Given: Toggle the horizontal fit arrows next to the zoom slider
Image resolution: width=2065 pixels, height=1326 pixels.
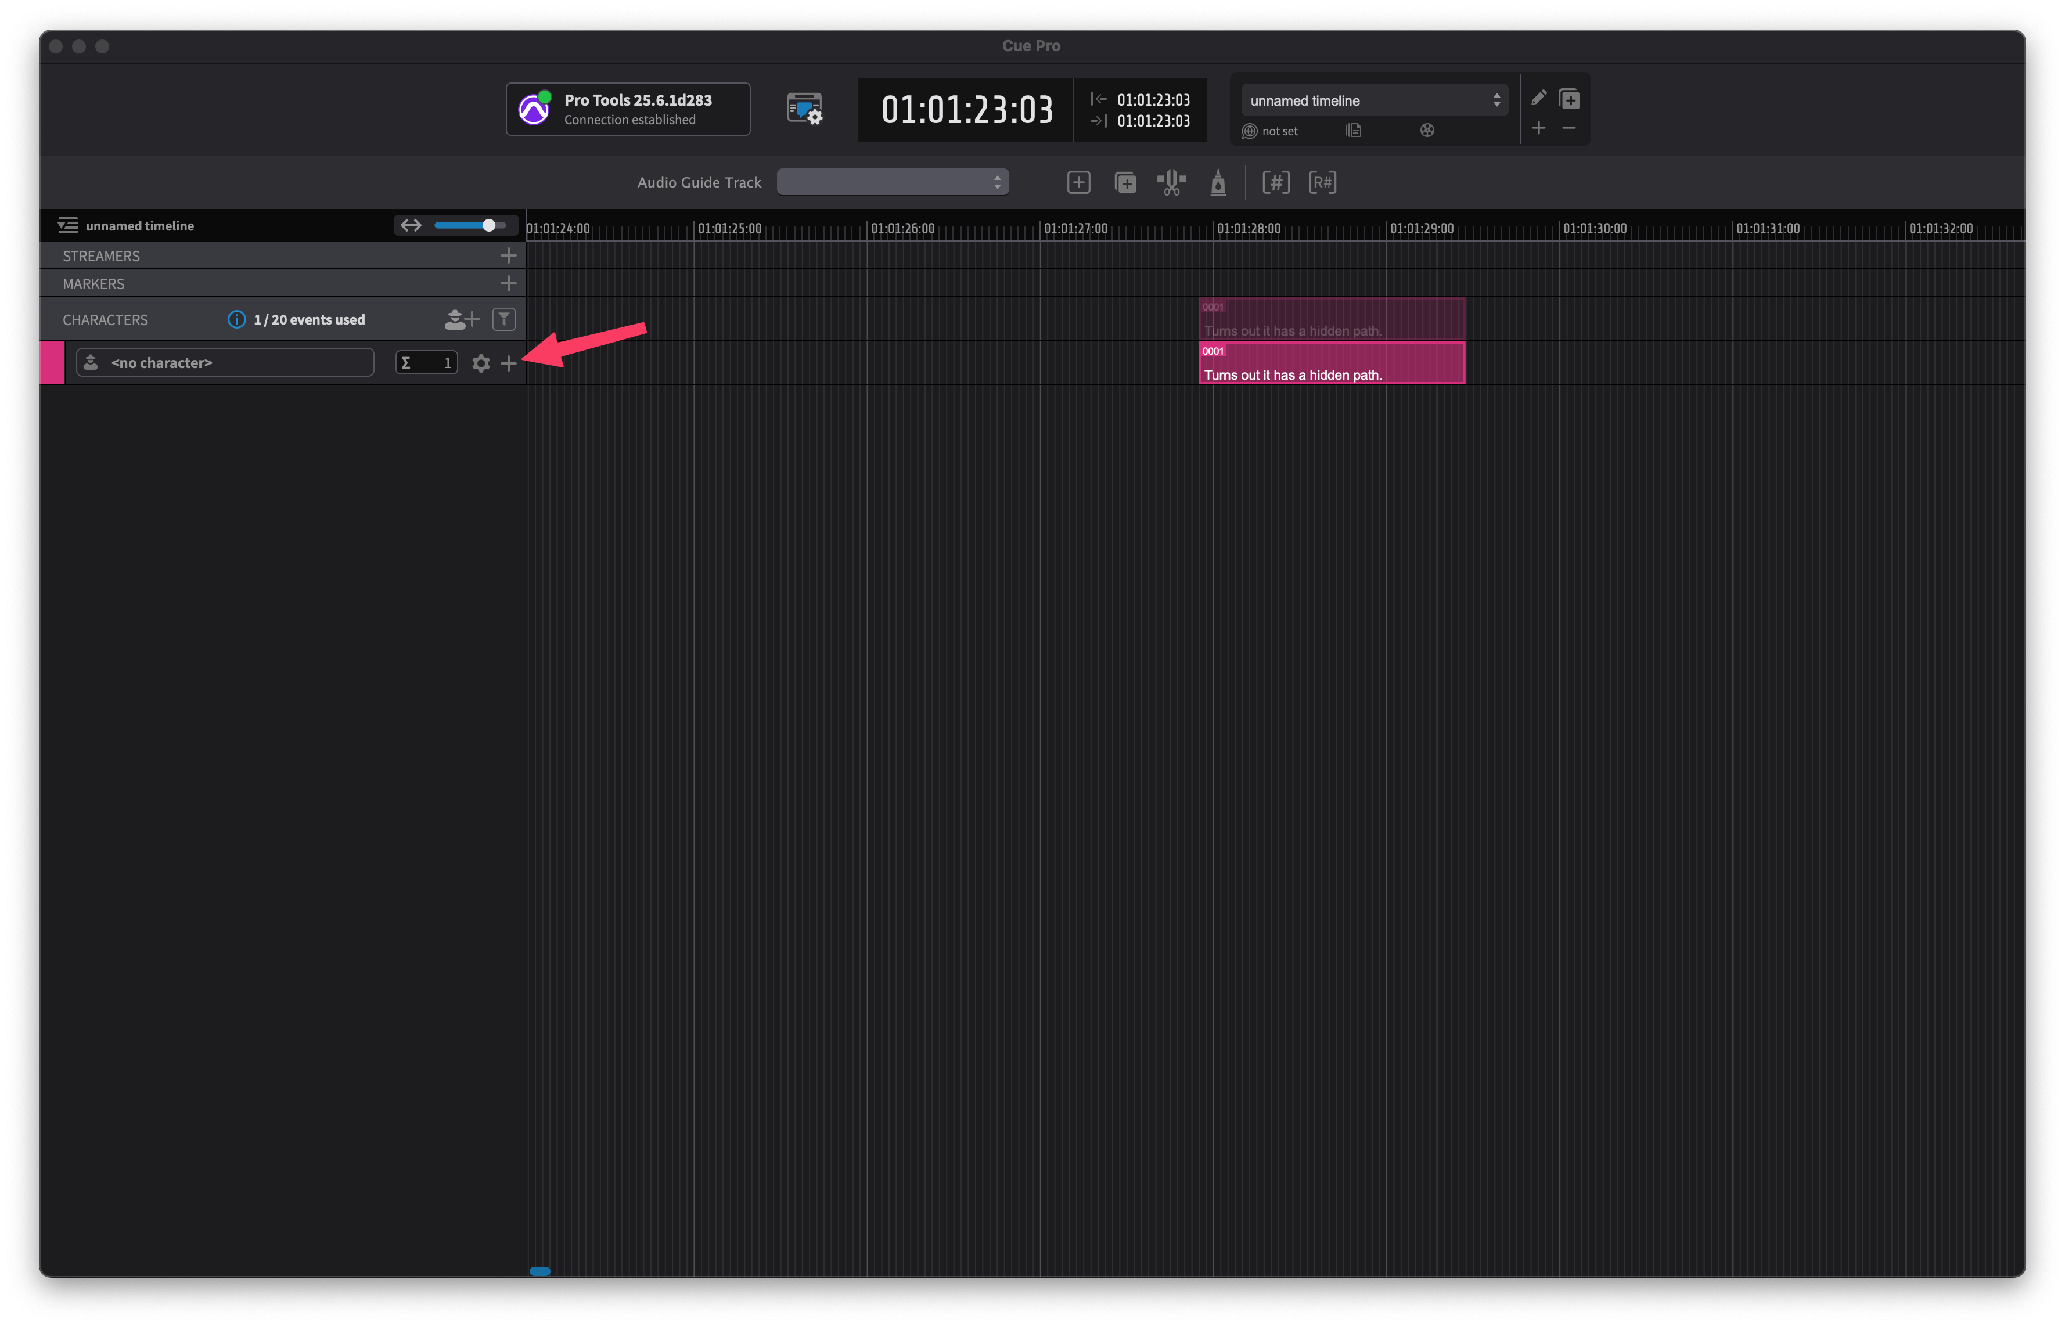Looking at the screenshot, I should pos(411,226).
